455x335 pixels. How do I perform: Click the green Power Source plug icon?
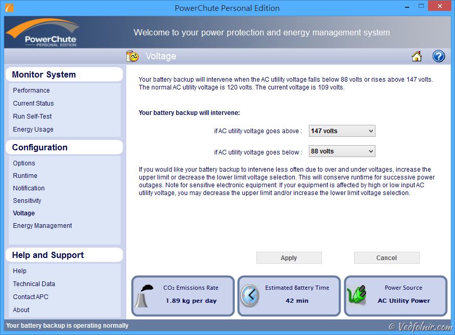(x=357, y=295)
